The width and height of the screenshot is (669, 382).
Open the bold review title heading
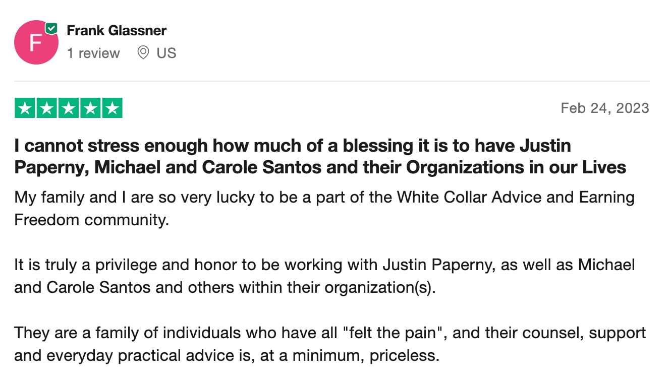coord(320,156)
